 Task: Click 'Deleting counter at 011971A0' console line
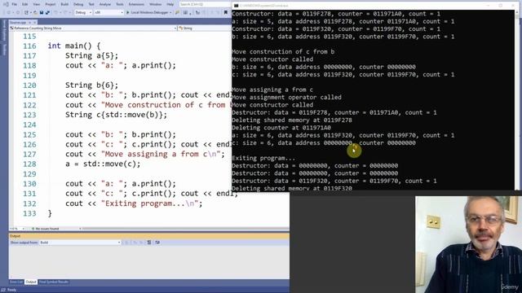(281, 128)
